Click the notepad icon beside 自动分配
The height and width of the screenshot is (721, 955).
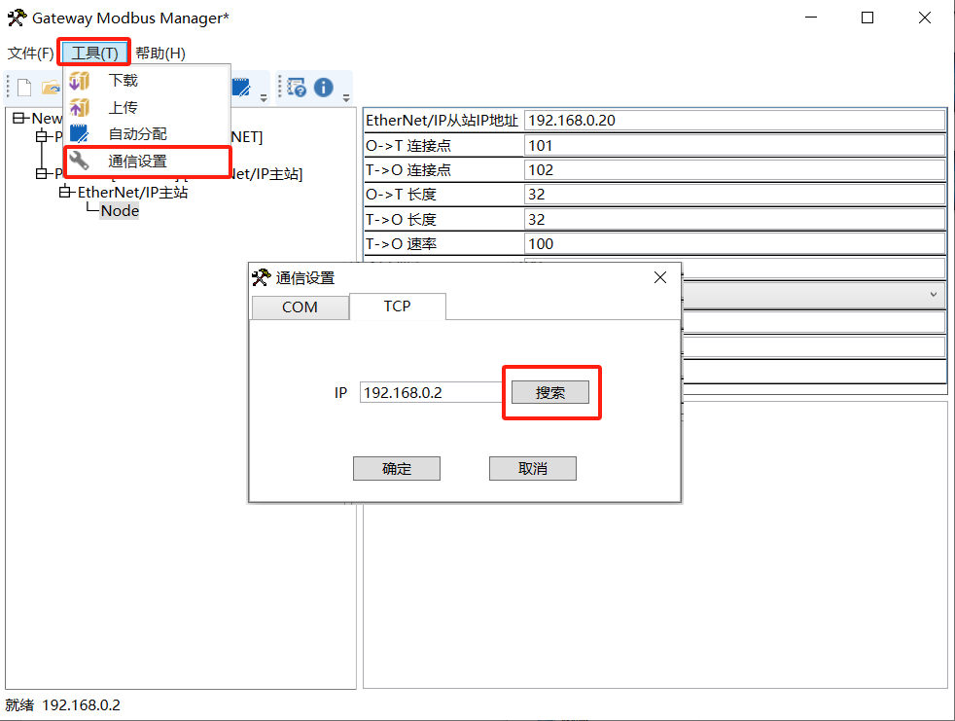79,134
